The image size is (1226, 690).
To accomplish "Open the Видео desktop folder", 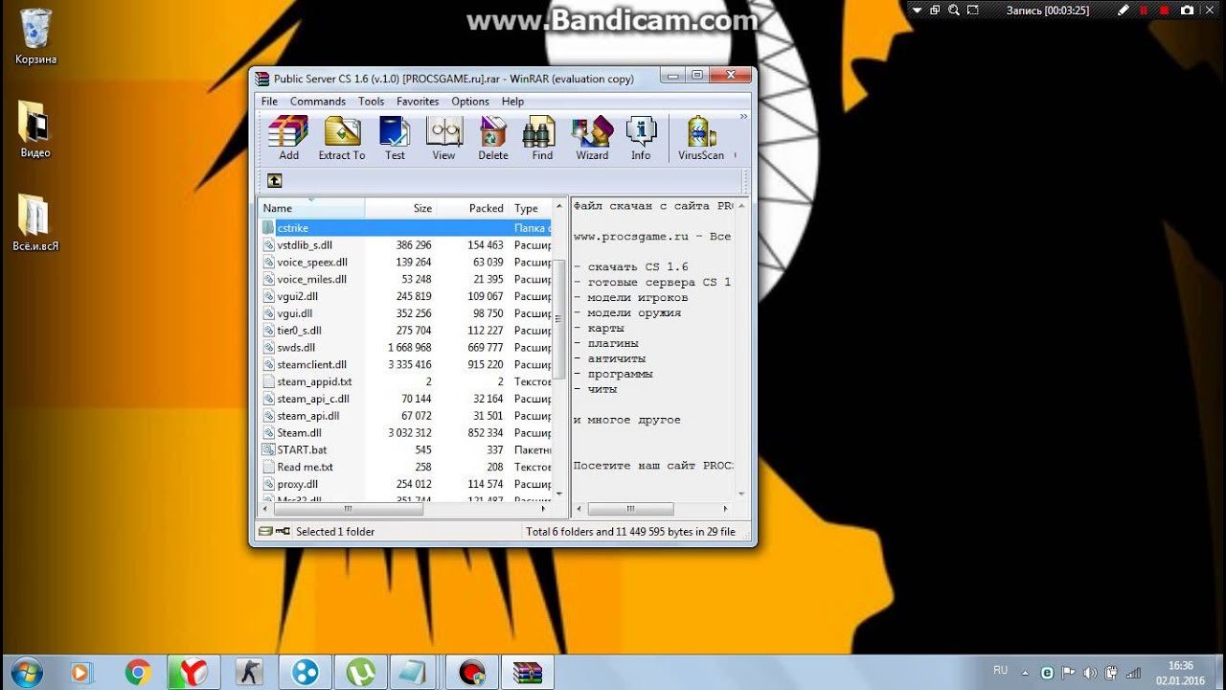I will pos(34,129).
